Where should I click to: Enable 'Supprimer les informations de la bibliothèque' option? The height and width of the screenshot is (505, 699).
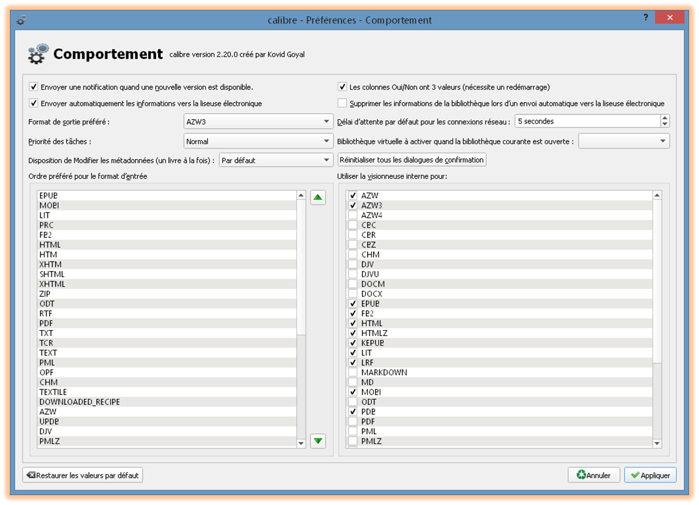[x=342, y=103]
